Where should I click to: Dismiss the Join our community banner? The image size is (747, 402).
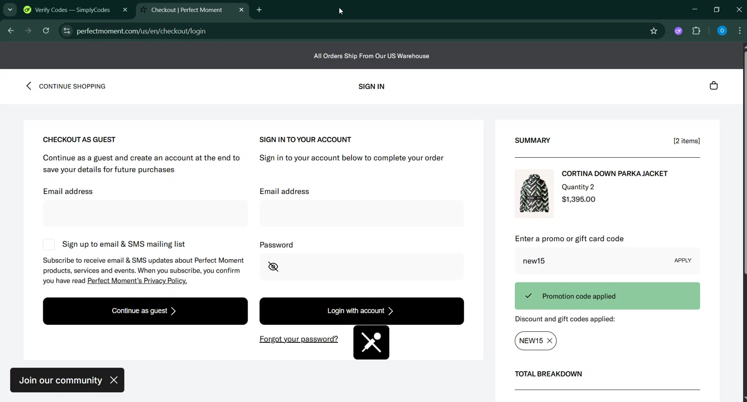(114, 380)
